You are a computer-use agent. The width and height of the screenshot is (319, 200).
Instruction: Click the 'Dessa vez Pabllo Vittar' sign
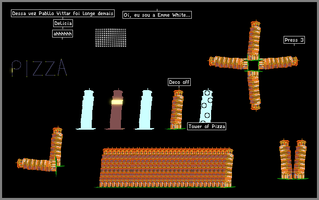[63, 13]
